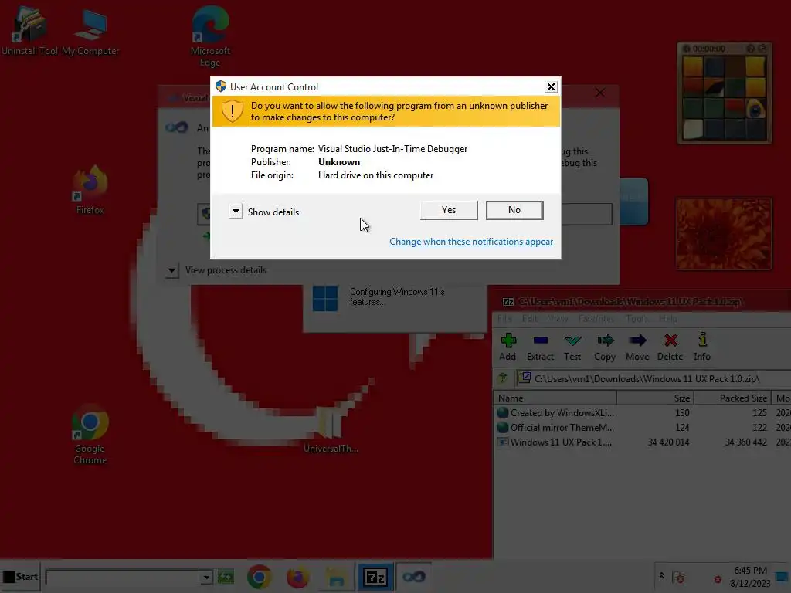
Task: Select the 'Official mirror ThemeM...' file row
Action: tap(642, 428)
